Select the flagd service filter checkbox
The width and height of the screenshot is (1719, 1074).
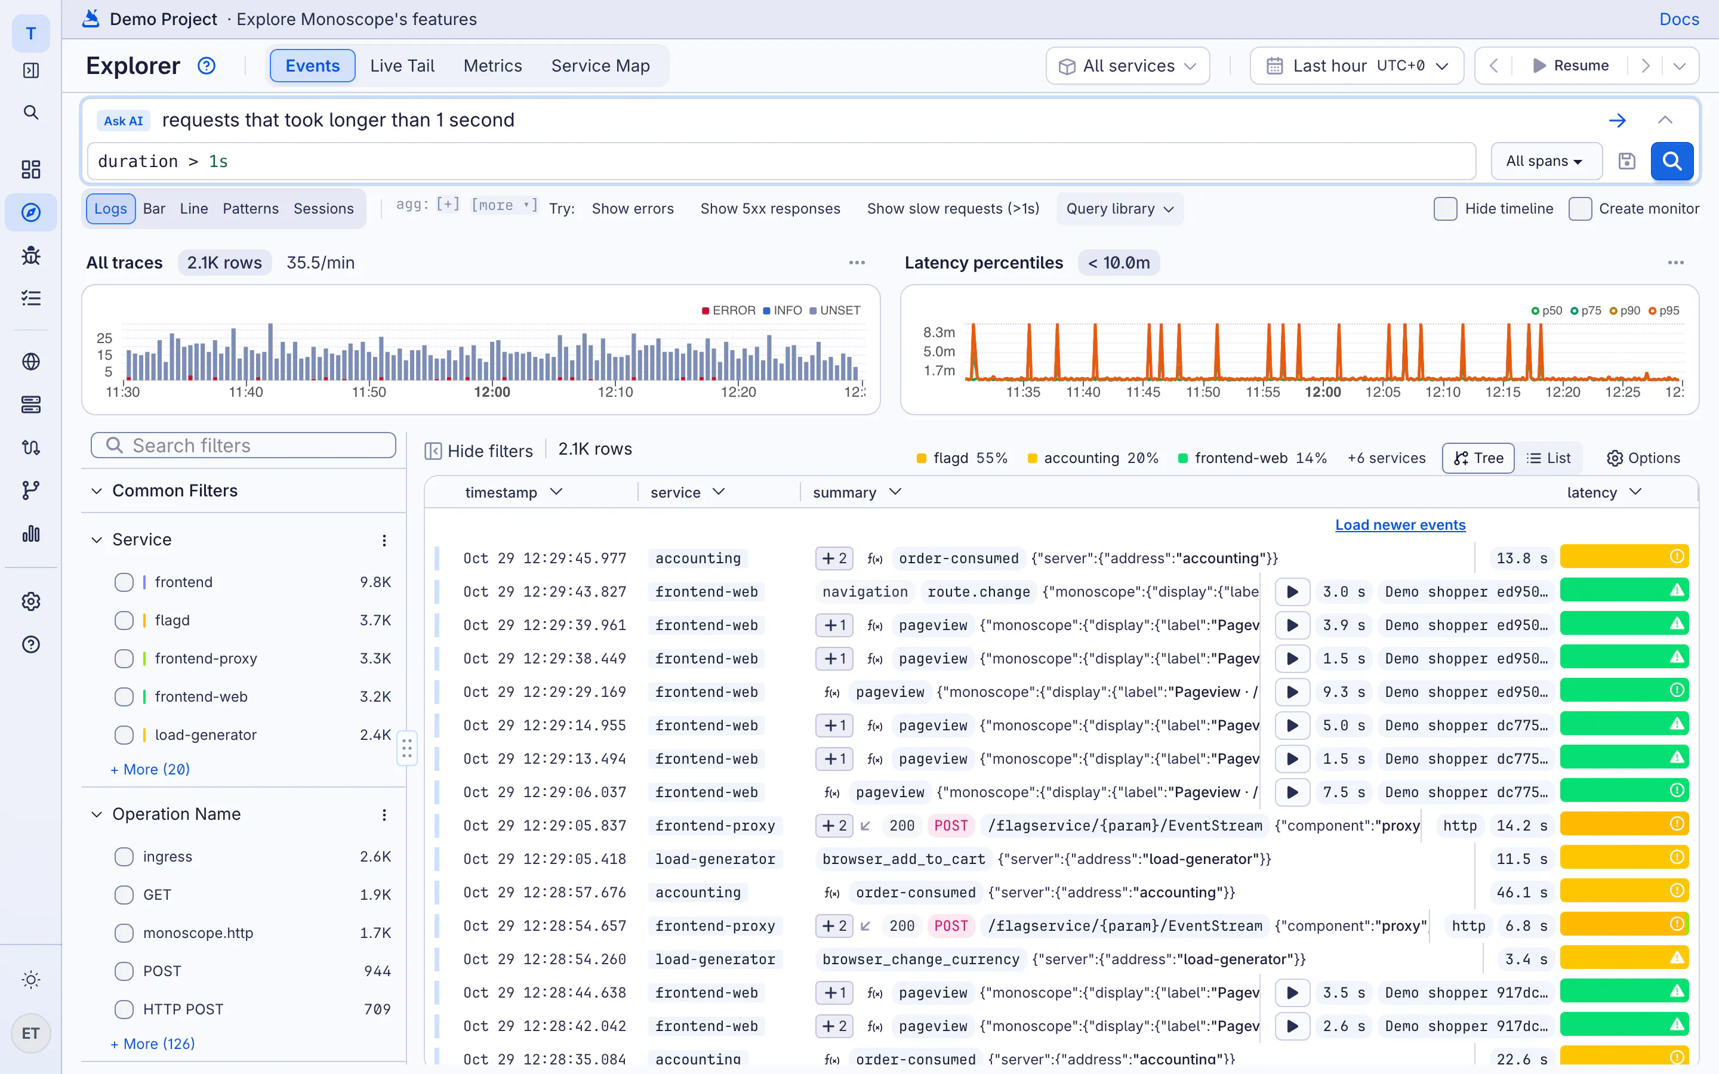pyautogui.click(x=124, y=621)
